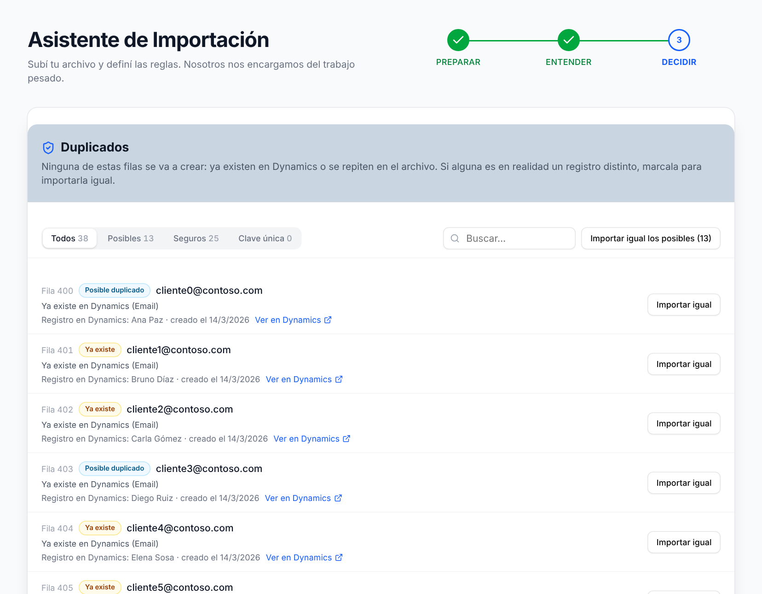Open external link icon for Diego Ruiz
Image resolution: width=762 pixels, height=594 pixels.
point(338,498)
